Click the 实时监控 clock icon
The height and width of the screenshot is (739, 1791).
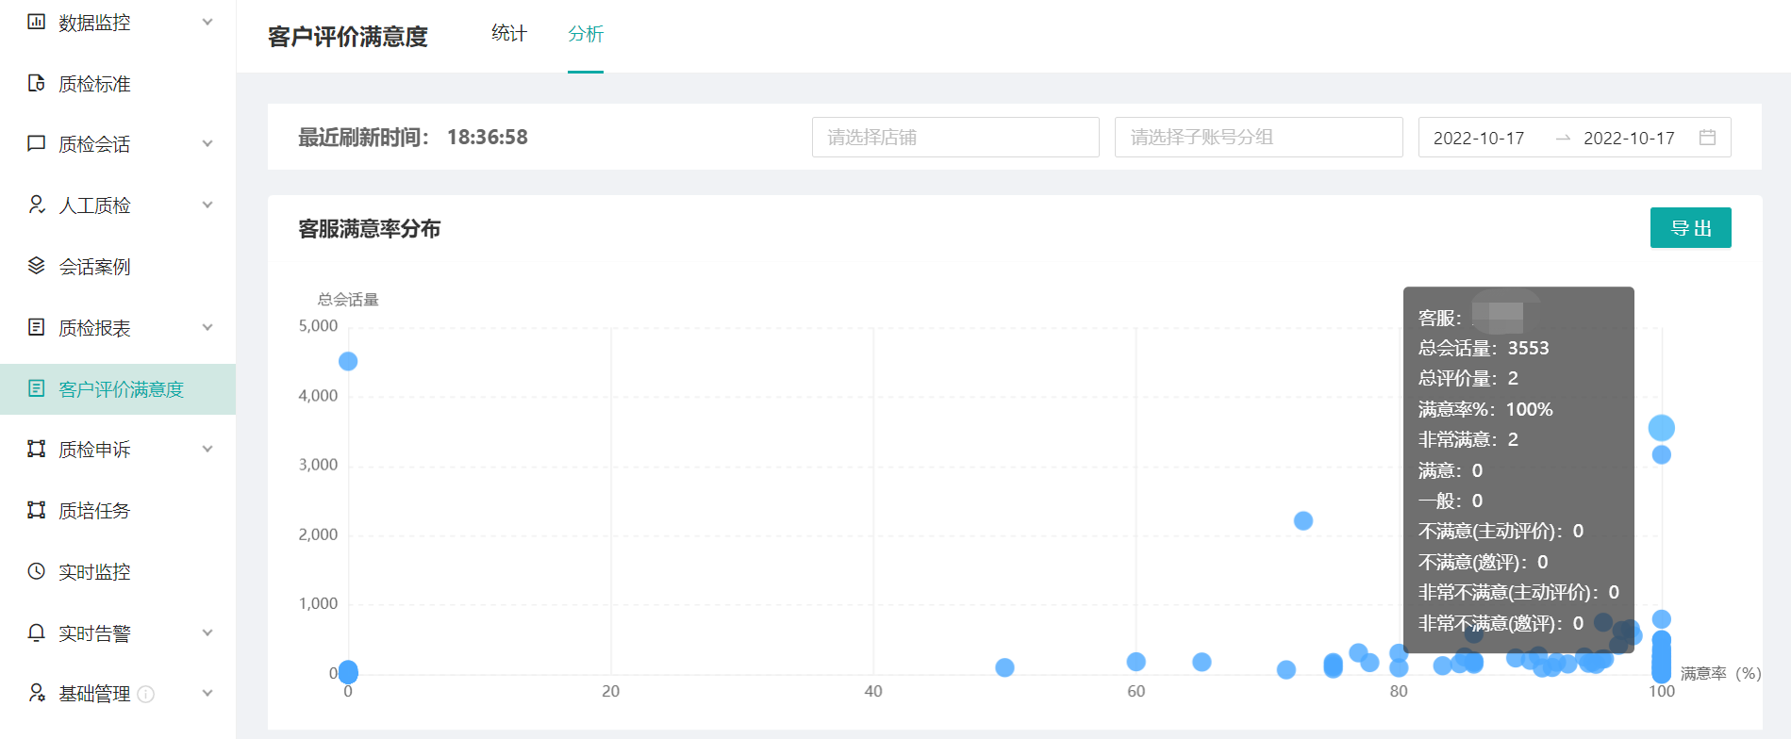(x=36, y=571)
